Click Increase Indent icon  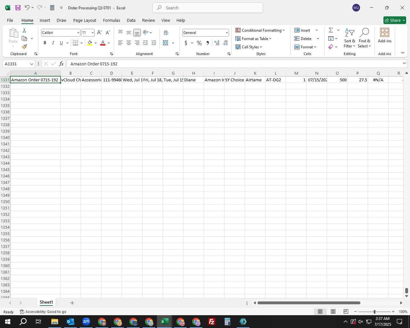154,43
